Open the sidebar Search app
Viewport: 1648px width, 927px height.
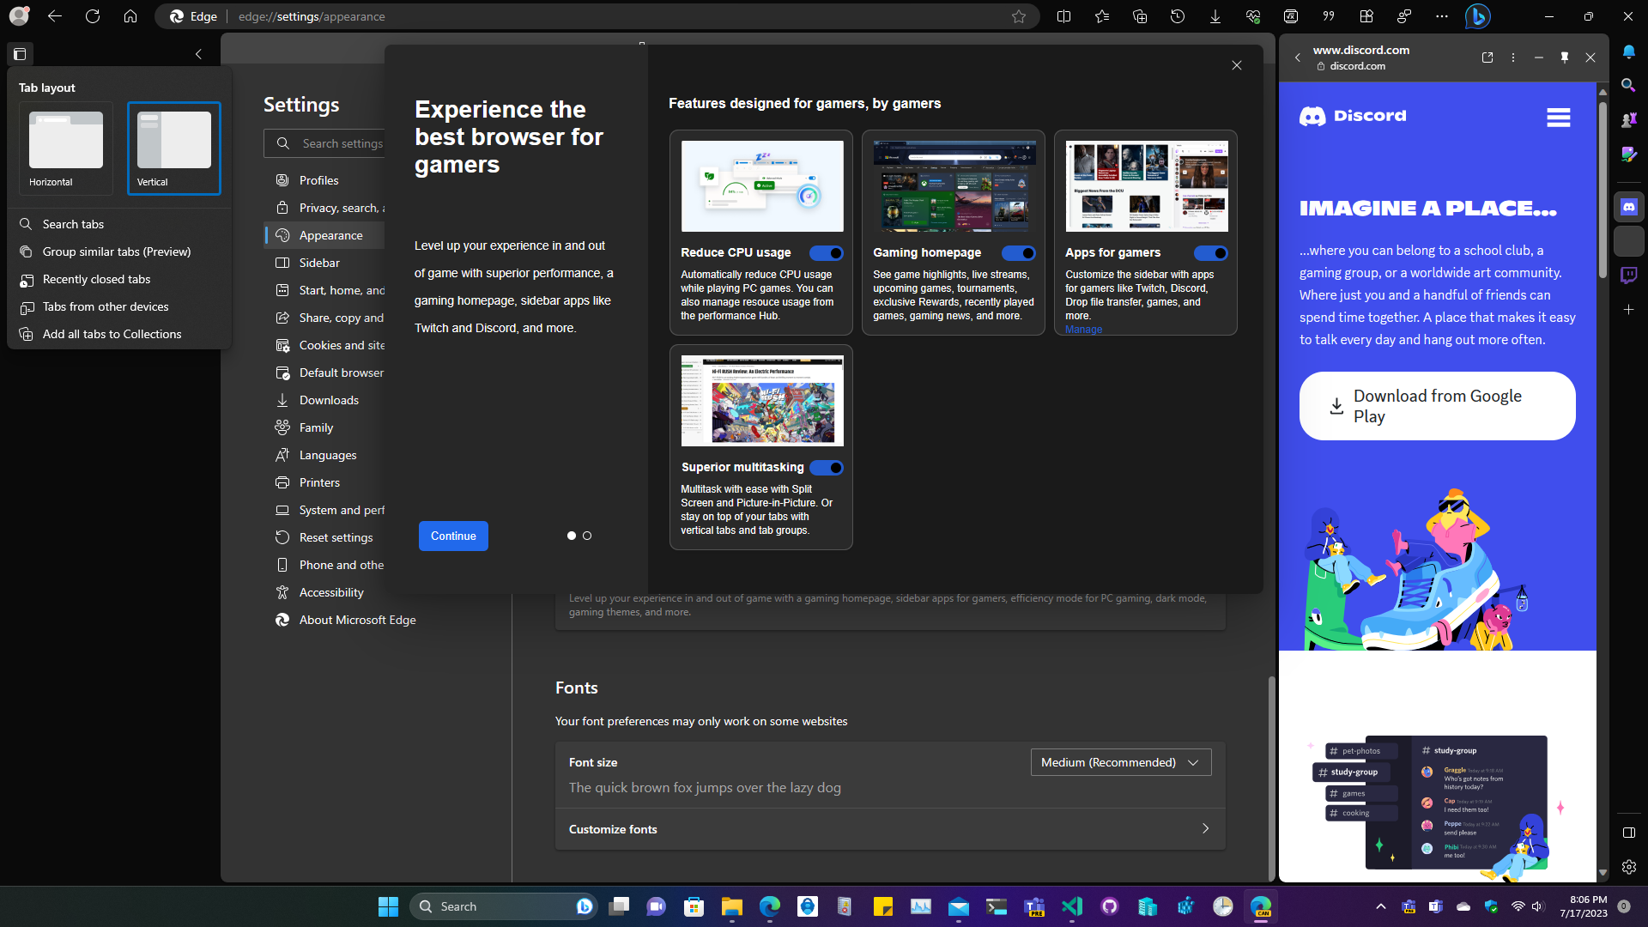1628,85
